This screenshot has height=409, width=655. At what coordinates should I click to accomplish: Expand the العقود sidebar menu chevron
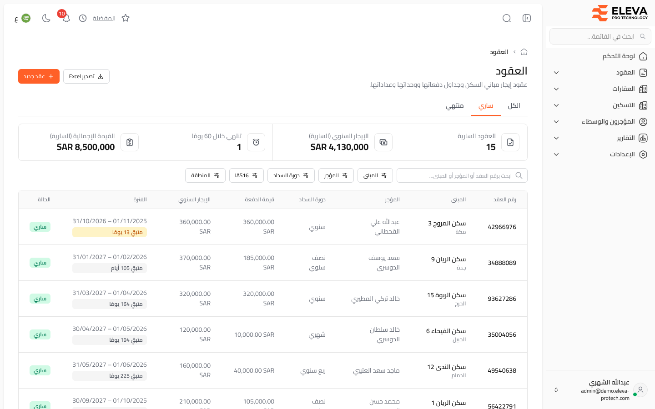point(556,73)
